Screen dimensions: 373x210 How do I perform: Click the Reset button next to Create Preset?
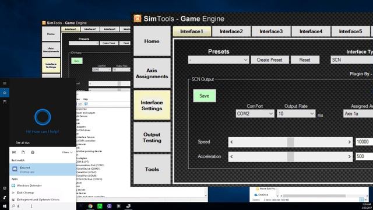[305, 60]
